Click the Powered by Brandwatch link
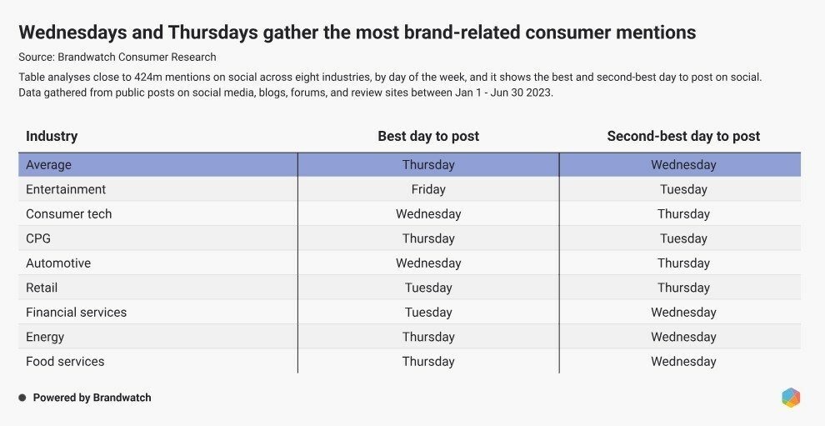 tap(92, 398)
